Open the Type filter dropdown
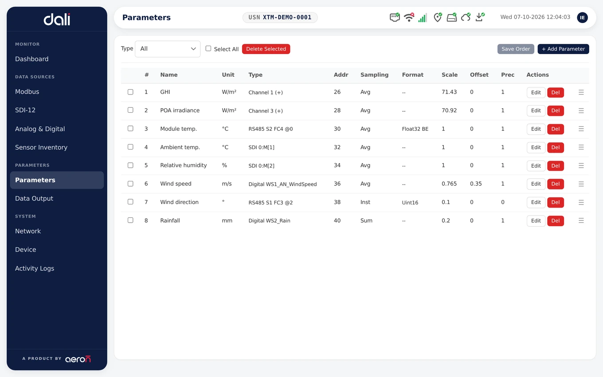Image resolution: width=603 pixels, height=377 pixels. click(x=168, y=49)
